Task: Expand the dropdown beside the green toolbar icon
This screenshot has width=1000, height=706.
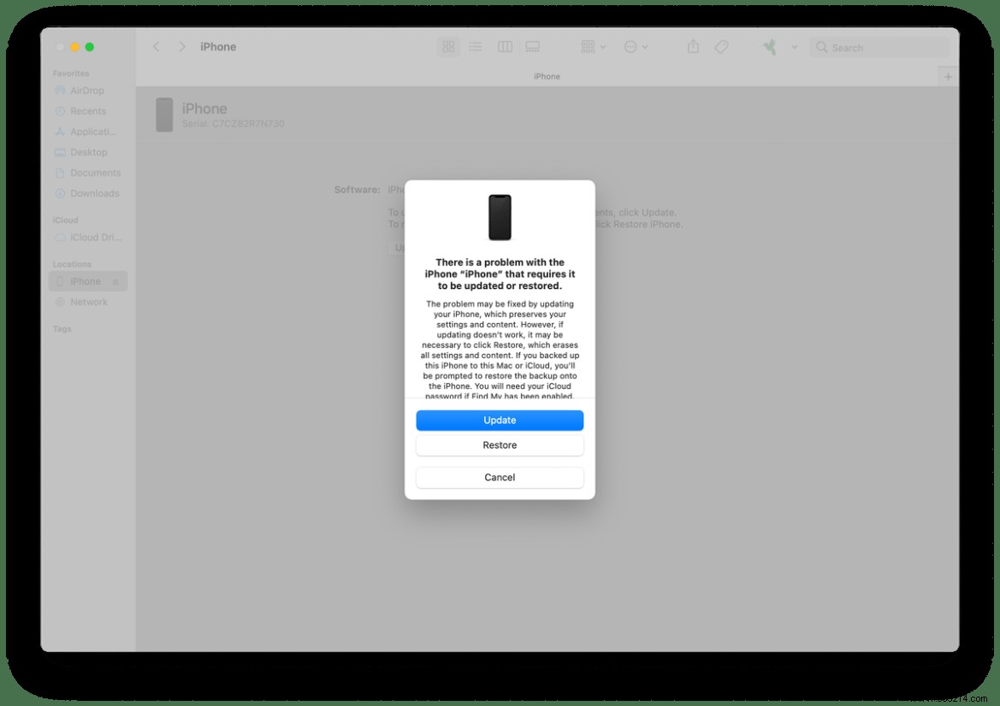Action: click(794, 47)
